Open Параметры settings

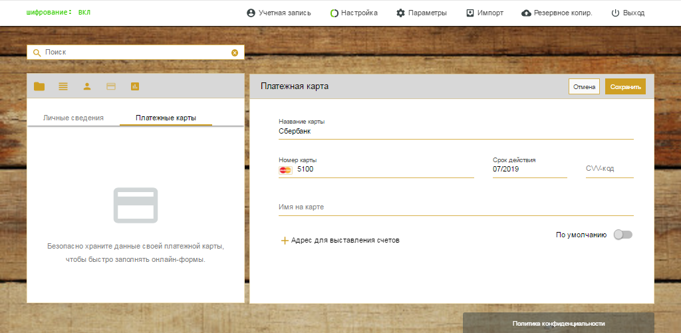(421, 13)
